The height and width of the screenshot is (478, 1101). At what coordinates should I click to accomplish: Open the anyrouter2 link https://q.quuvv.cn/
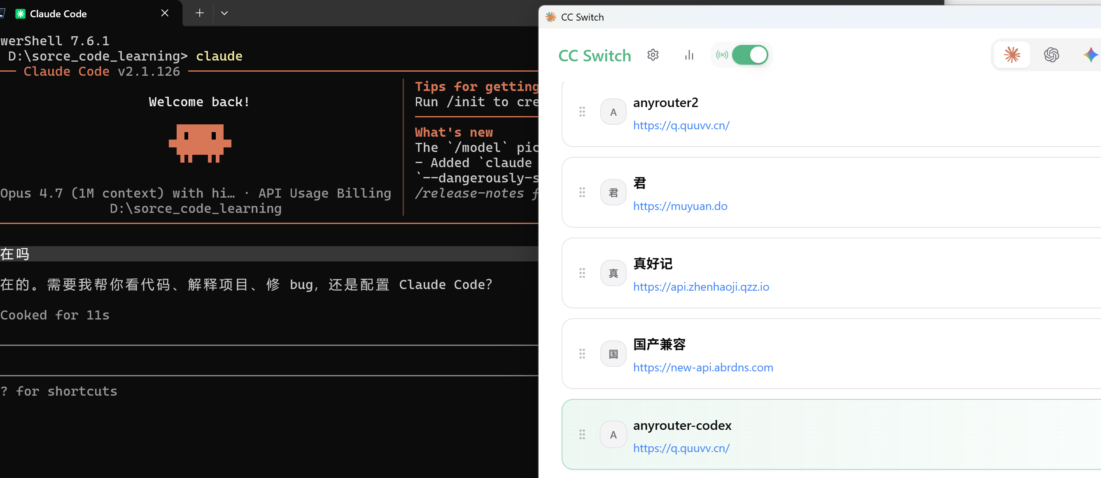[x=681, y=125]
